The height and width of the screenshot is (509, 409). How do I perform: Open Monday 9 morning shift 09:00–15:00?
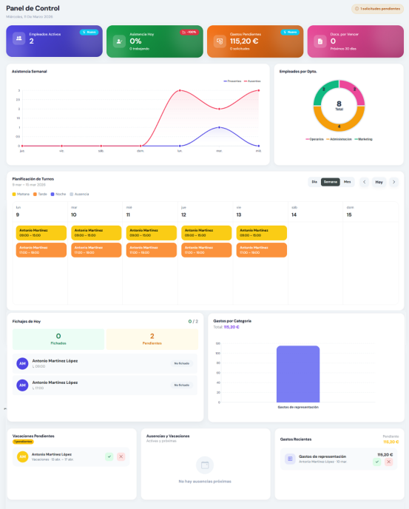click(41, 233)
